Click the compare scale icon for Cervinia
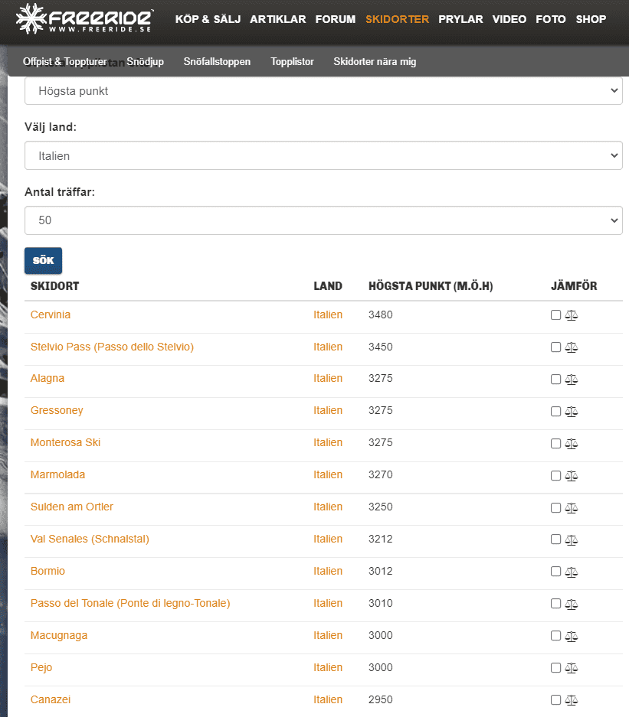The height and width of the screenshot is (717, 629). (571, 315)
